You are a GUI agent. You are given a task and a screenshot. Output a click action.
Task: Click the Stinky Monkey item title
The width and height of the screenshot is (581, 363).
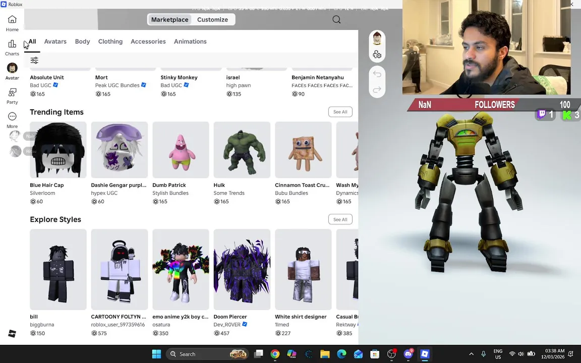click(x=179, y=78)
